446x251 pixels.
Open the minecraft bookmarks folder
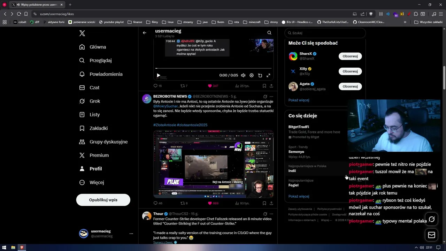tap(252, 22)
